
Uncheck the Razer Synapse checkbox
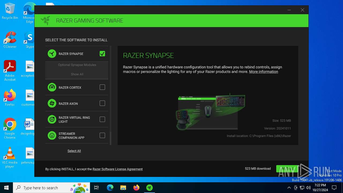102,54
